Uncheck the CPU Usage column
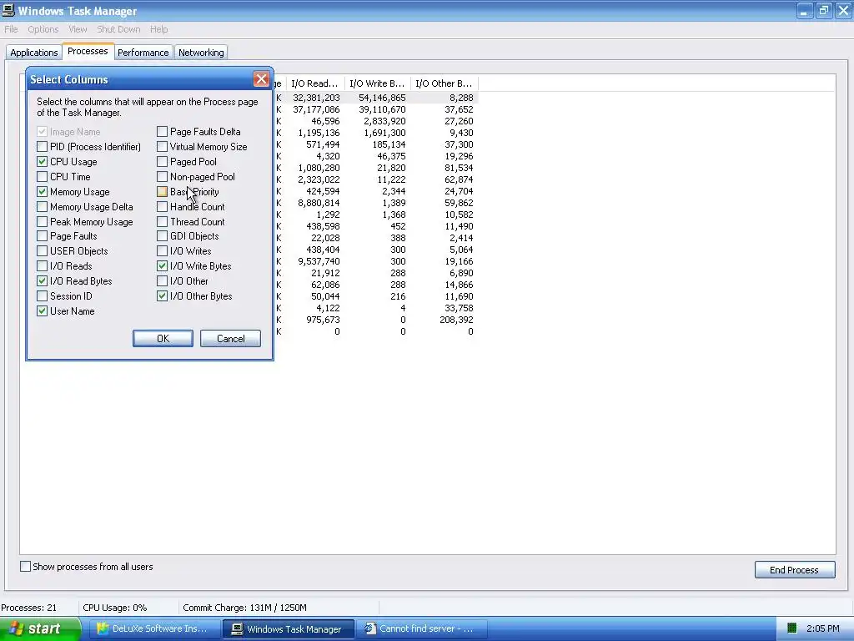854x641 pixels. pos(42,161)
